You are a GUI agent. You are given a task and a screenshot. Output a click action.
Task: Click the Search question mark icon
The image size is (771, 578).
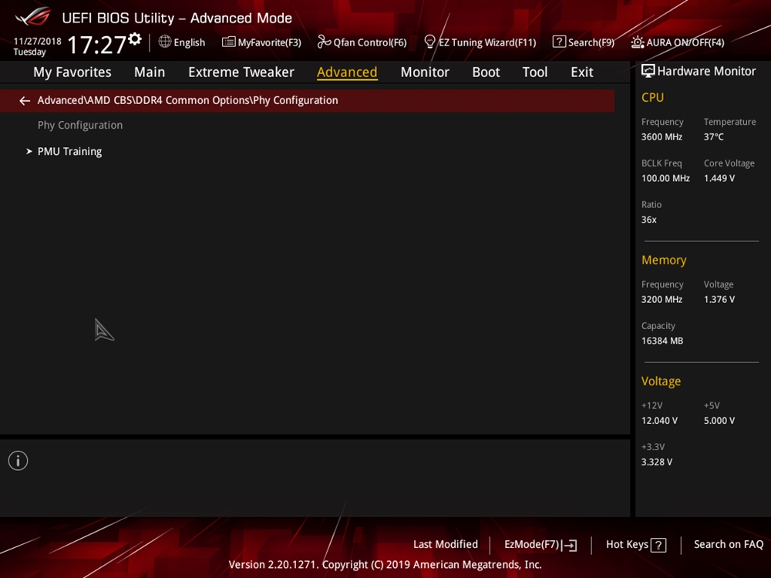(558, 42)
